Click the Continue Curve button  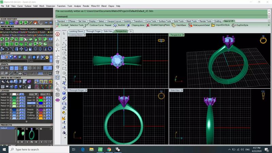point(97,25)
